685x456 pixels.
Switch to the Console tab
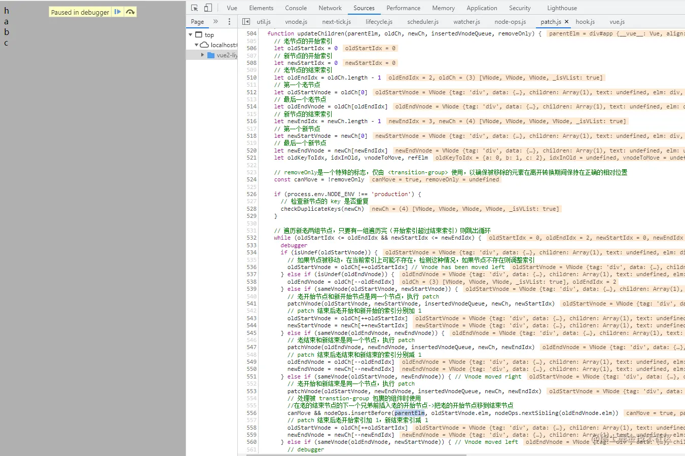point(296,8)
